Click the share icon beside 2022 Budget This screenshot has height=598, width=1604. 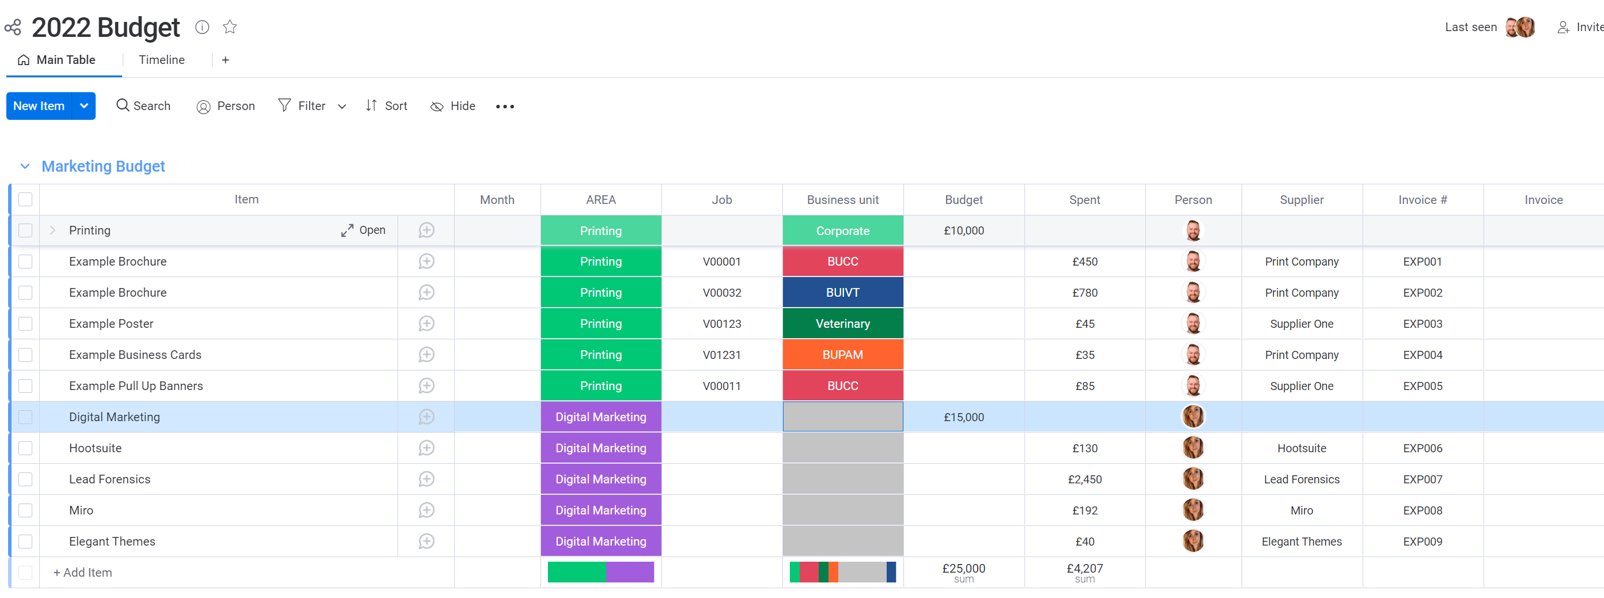pos(13,28)
